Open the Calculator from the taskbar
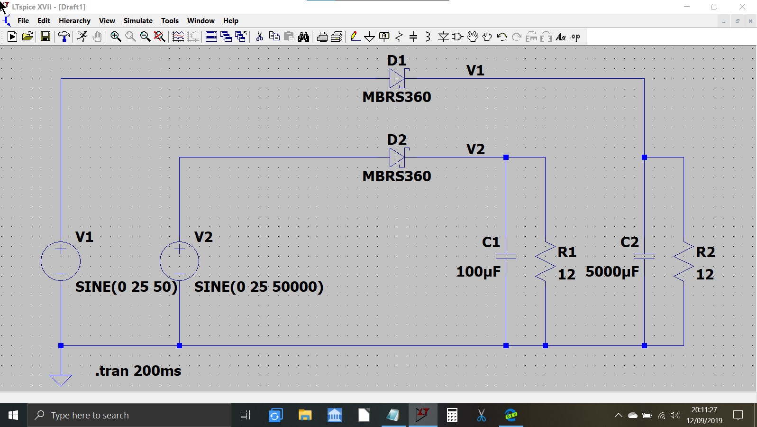This screenshot has width=757, height=427. click(x=452, y=416)
